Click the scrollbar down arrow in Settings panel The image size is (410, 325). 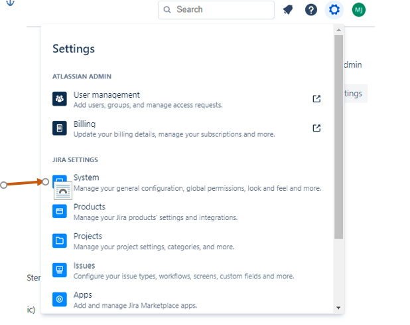tap(338, 308)
